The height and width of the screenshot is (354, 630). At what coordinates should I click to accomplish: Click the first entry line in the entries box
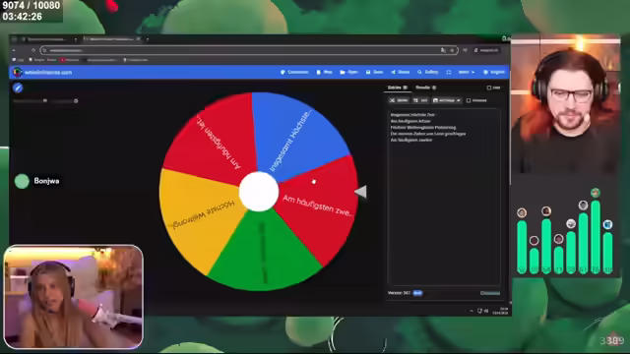coord(412,115)
